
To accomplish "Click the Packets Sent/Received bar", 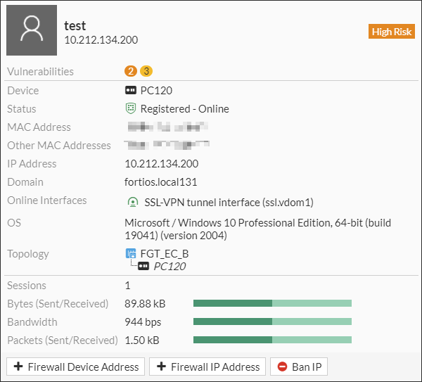I will coord(272,340).
